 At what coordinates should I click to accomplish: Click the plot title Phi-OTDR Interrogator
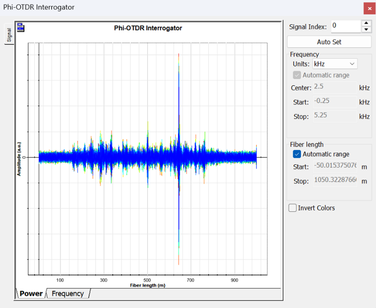pos(148,28)
